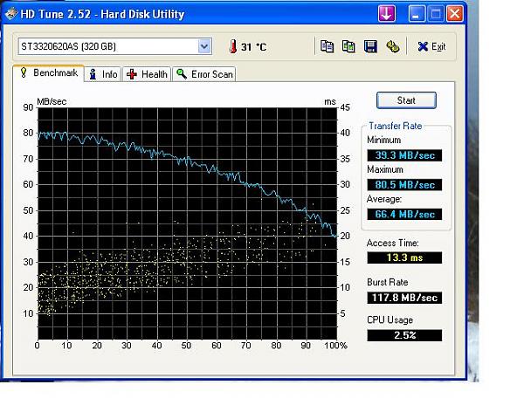Open the Info tab
The width and height of the screenshot is (524, 419).
point(103,74)
